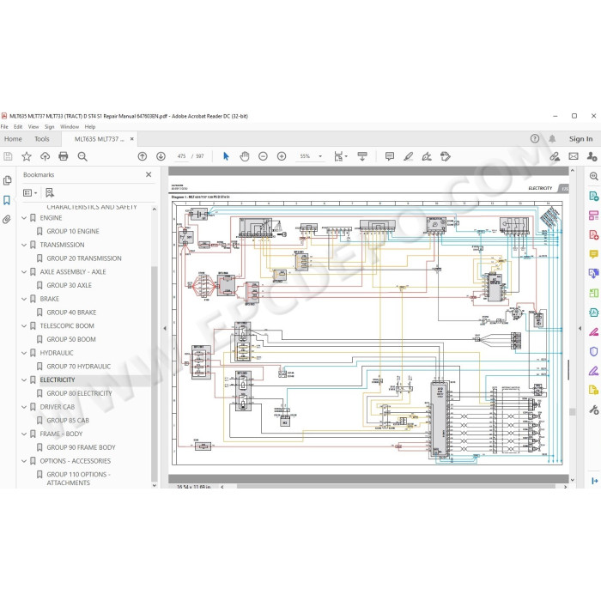The height and width of the screenshot is (601, 601).
Task: Jump to GROUP 85 CAB bookmark
Action: (x=68, y=421)
